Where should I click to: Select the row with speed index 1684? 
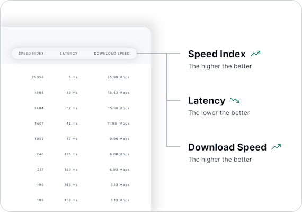click(75, 93)
